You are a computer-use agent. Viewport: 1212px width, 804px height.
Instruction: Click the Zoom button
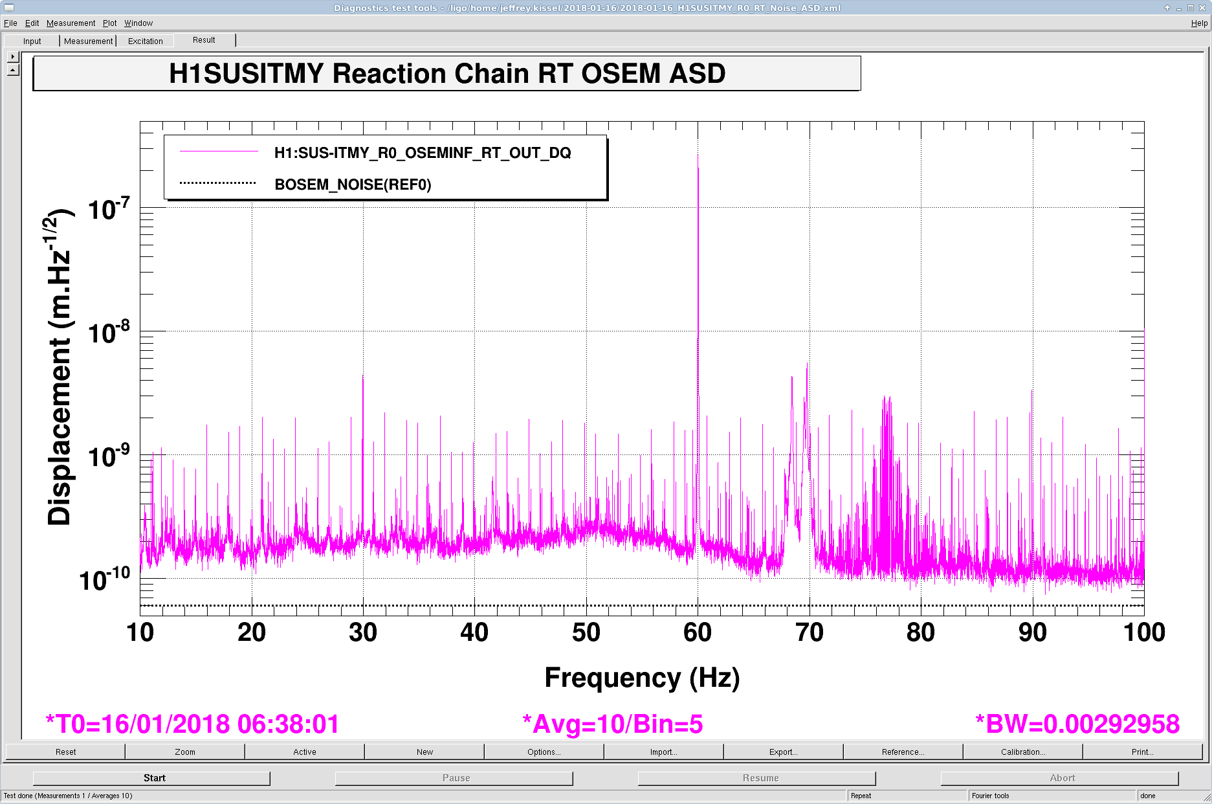pos(185,752)
